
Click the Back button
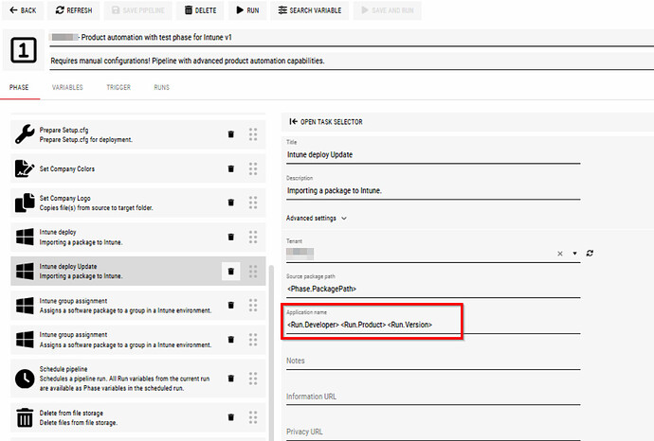click(x=22, y=10)
